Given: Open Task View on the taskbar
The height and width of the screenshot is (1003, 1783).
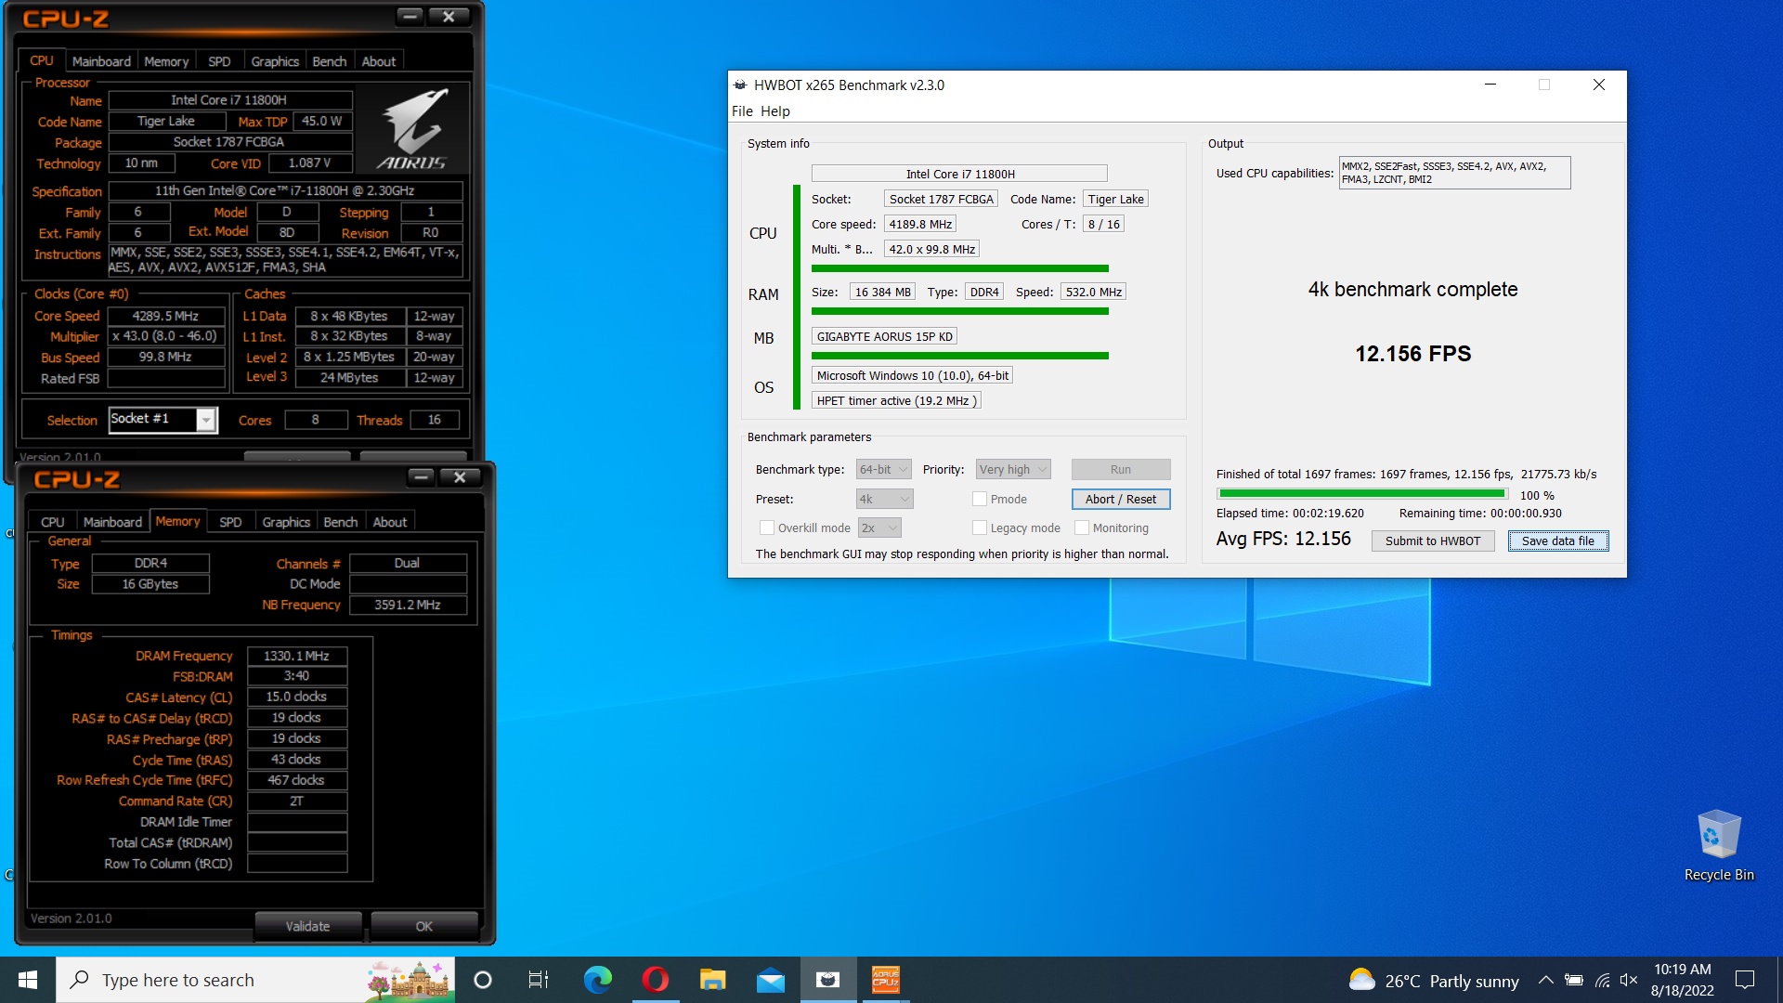Looking at the screenshot, I should coord(539,980).
